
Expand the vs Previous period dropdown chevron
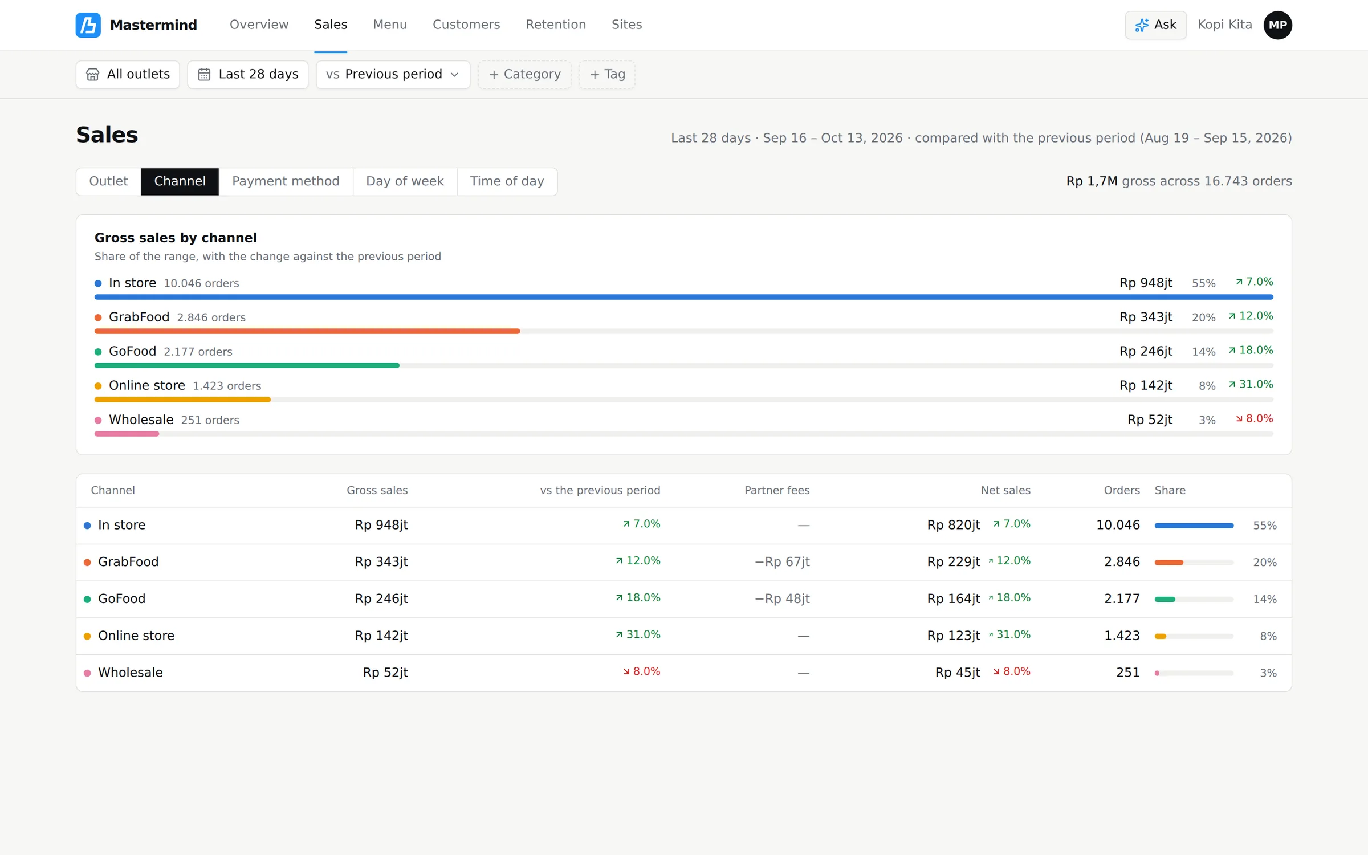coord(454,75)
